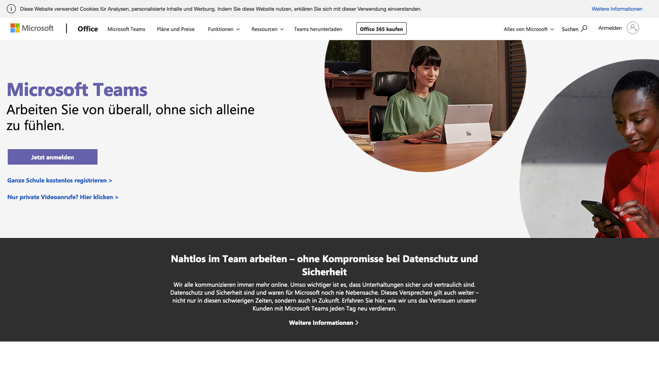The height and width of the screenshot is (370, 659).
Task: Expand the Funktionen dropdown menu
Action: click(223, 29)
